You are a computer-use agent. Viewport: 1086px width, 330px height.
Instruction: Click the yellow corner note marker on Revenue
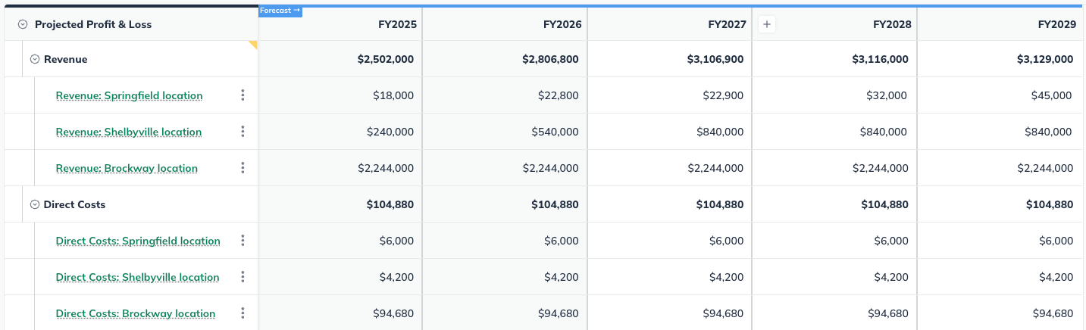tap(254, 45)
